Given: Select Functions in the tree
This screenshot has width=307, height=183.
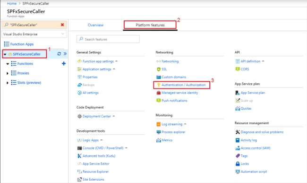Looking at the screenshot, I should [x=25, y=64].
